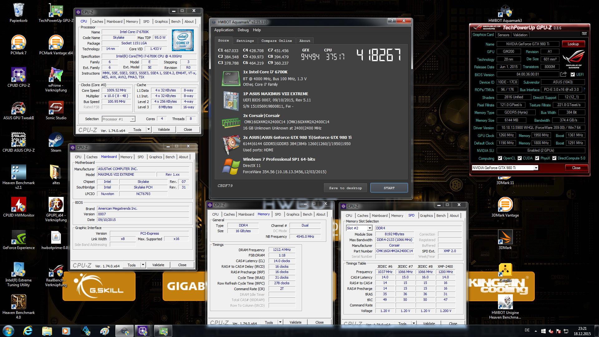Open Paint from the taskbar

[105, 331]
